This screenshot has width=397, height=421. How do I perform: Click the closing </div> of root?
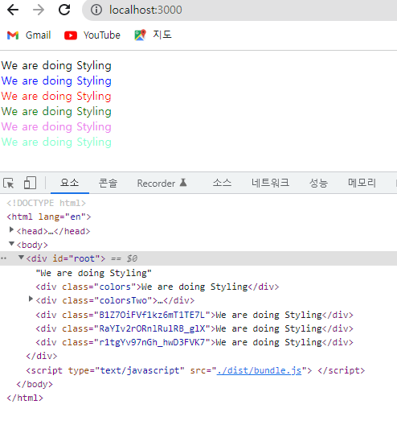point(42,357)
